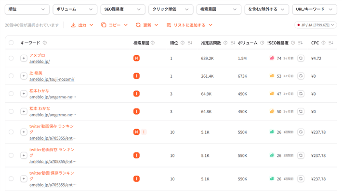The height and width of the screenshot is (191, 342).
Task: Click the アメブロ keyword link
Action: 37,55
